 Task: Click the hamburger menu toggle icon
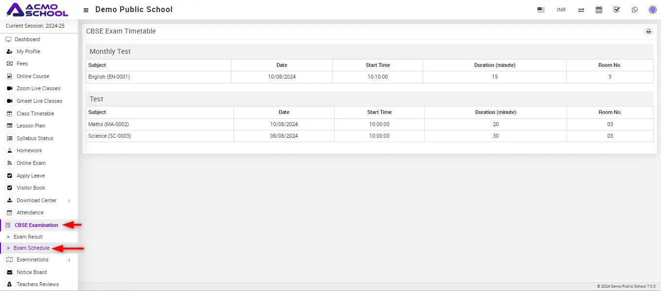[86, 10]
